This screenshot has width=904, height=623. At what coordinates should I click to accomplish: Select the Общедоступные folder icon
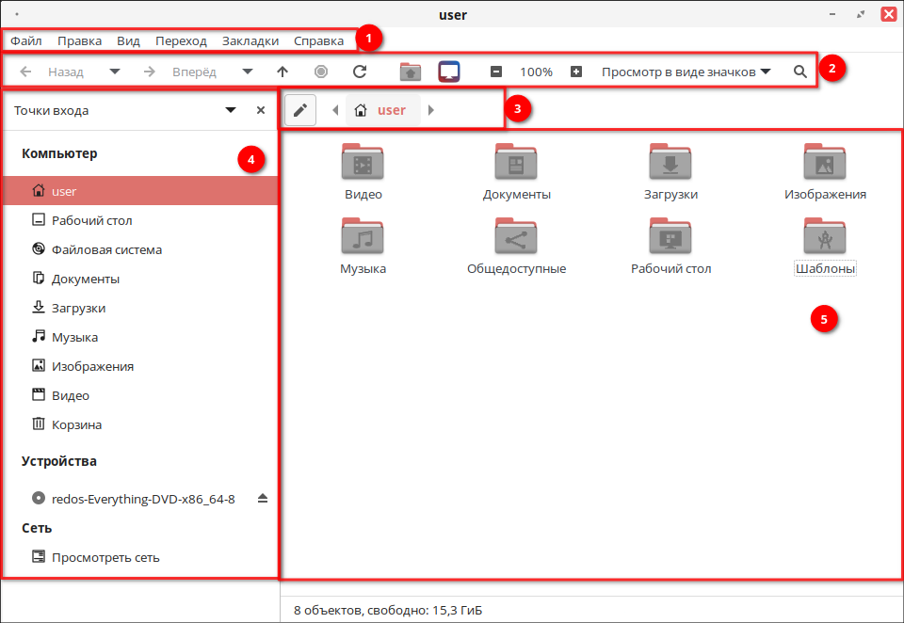coord(516,235)
